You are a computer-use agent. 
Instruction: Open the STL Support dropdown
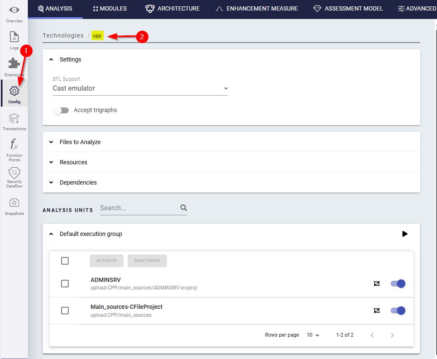click(x=140, y=88)
